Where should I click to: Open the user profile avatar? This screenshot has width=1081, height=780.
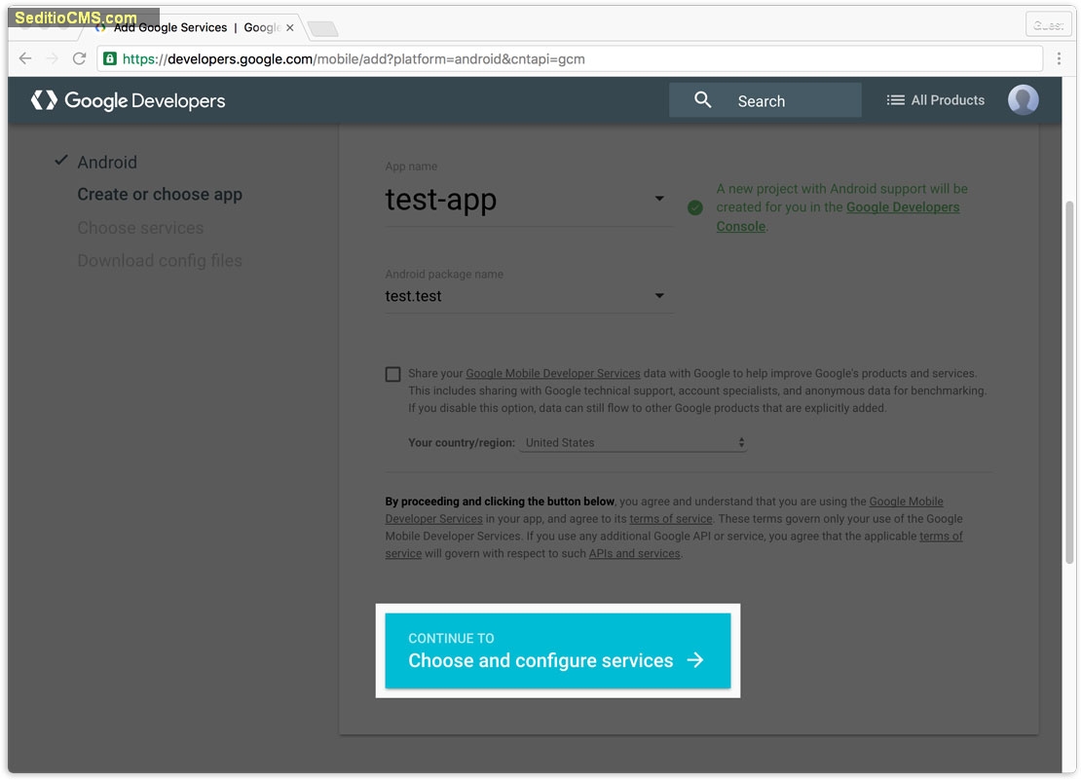[1024, 100]
